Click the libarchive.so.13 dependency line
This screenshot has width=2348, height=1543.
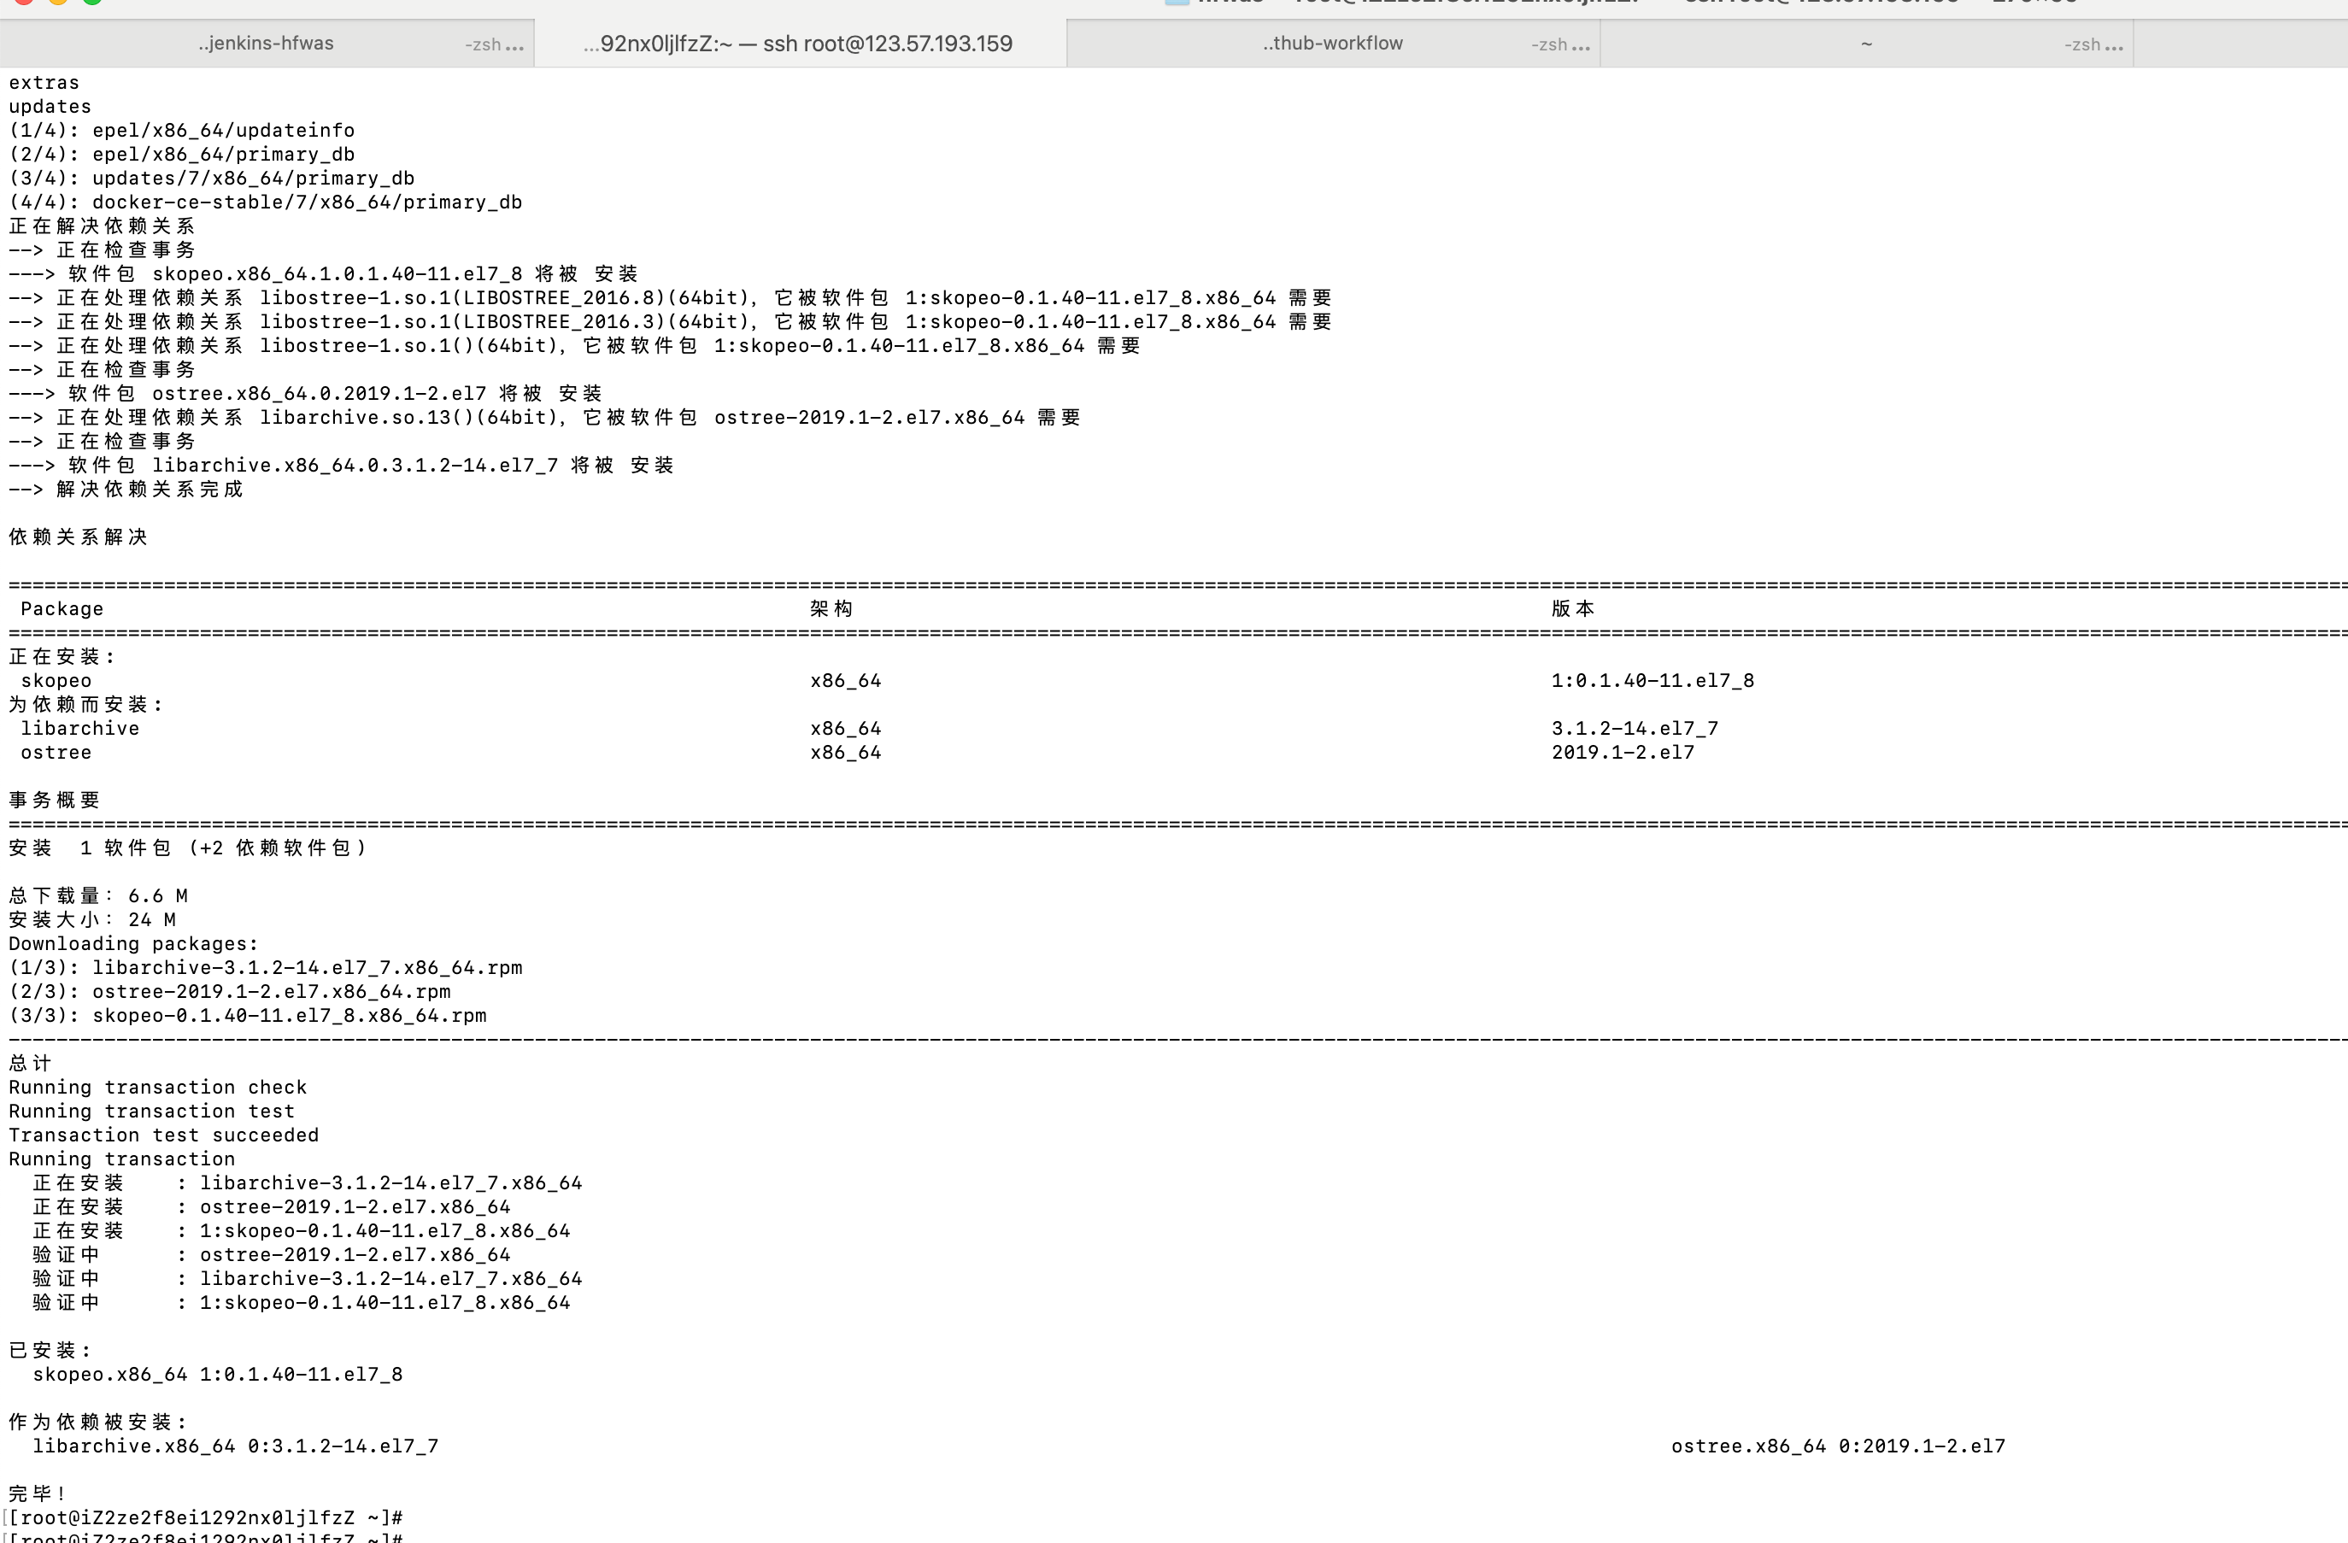tap(546, 417)
